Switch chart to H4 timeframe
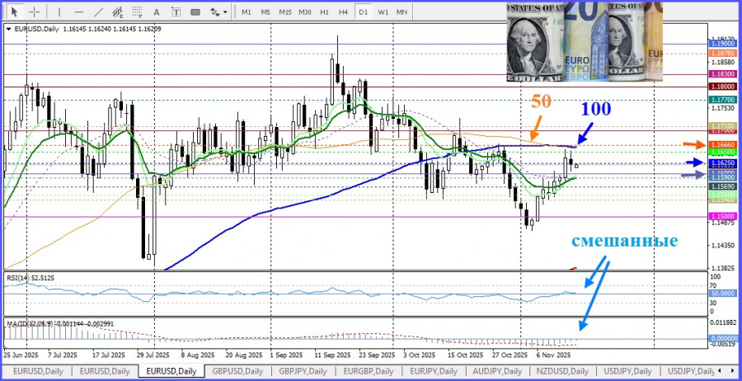 pyautogui.click(x=344, y=12)
